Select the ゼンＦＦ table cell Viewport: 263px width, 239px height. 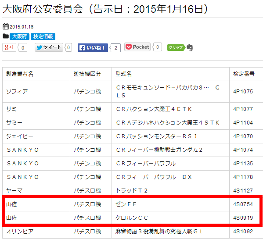(170, 204)
